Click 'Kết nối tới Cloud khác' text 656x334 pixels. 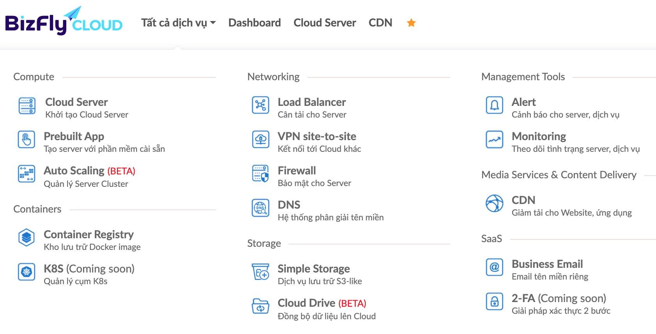click(319, 149)
